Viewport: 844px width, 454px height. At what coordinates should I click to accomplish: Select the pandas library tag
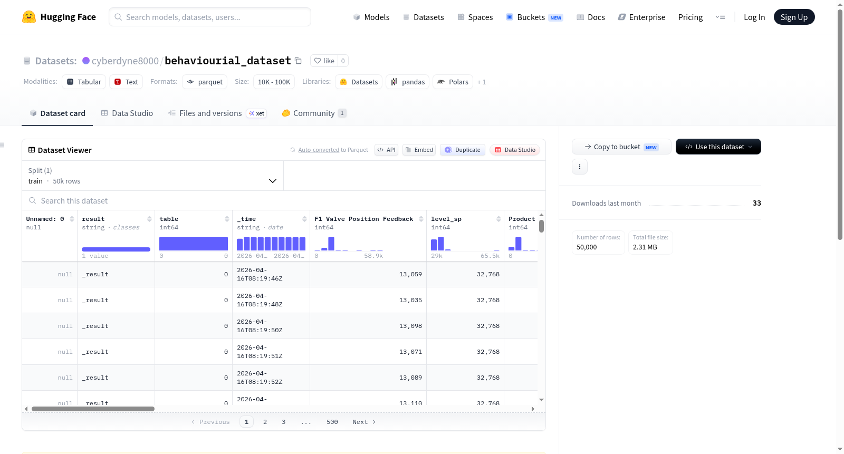tap(408, 82)
